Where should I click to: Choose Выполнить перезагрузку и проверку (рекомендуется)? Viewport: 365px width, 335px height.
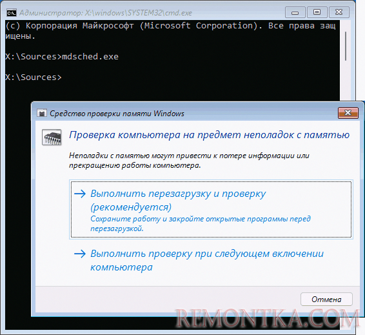pyautogui.click(x=211, y=209)
